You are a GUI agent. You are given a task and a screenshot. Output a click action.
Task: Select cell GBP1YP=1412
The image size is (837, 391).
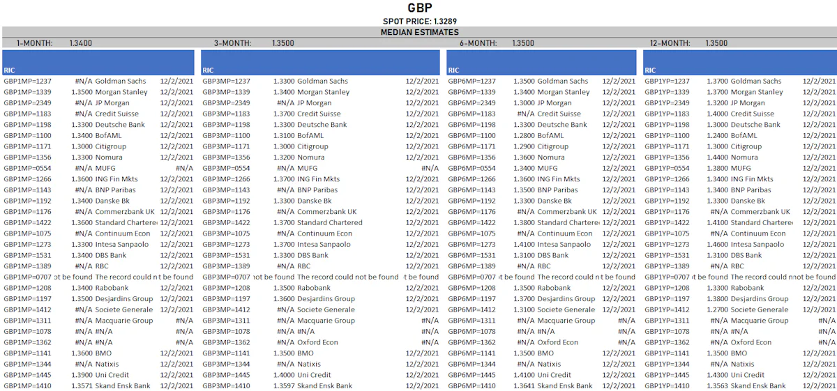(667, 309)
